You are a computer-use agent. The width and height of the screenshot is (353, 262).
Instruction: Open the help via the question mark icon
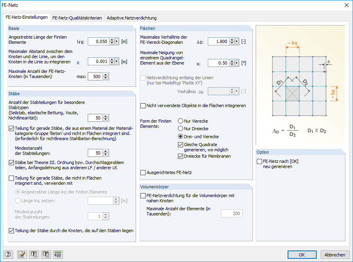point(8,254)
